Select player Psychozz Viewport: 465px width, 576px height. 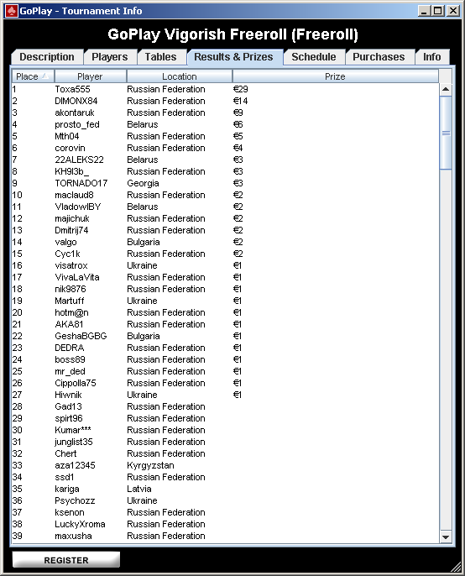pos(75,500)
